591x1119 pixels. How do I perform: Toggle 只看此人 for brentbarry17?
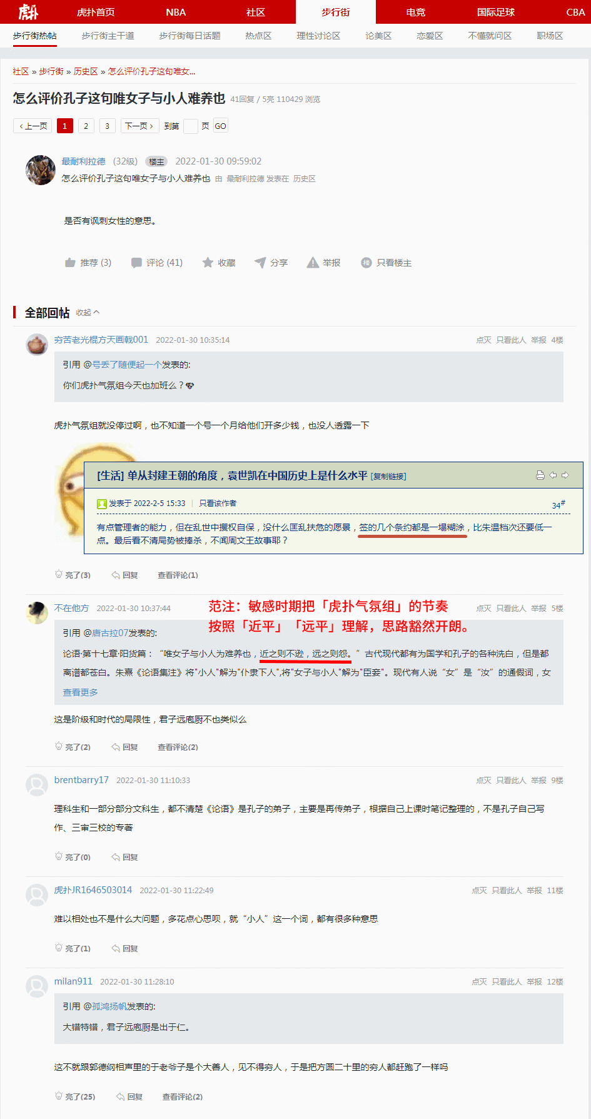(511, 780)
